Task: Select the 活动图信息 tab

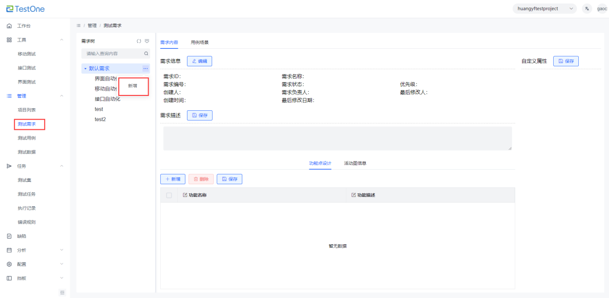Action: click(355, 163)
